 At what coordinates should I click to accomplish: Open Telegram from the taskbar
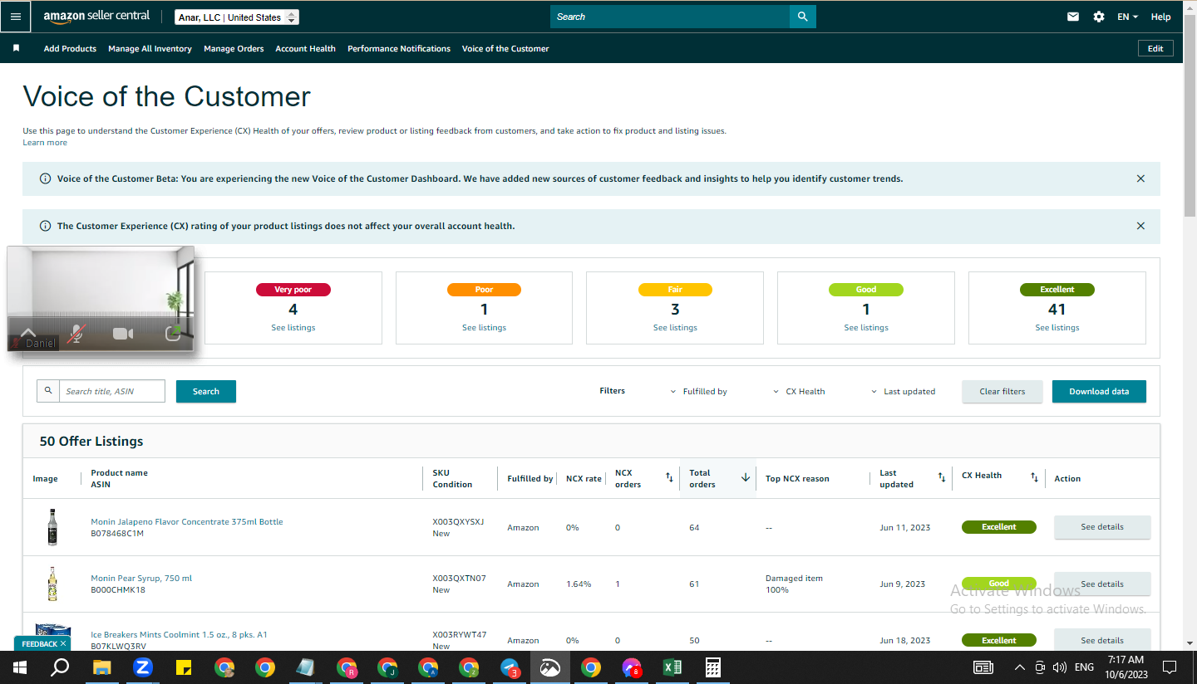[x=510, y=667]
